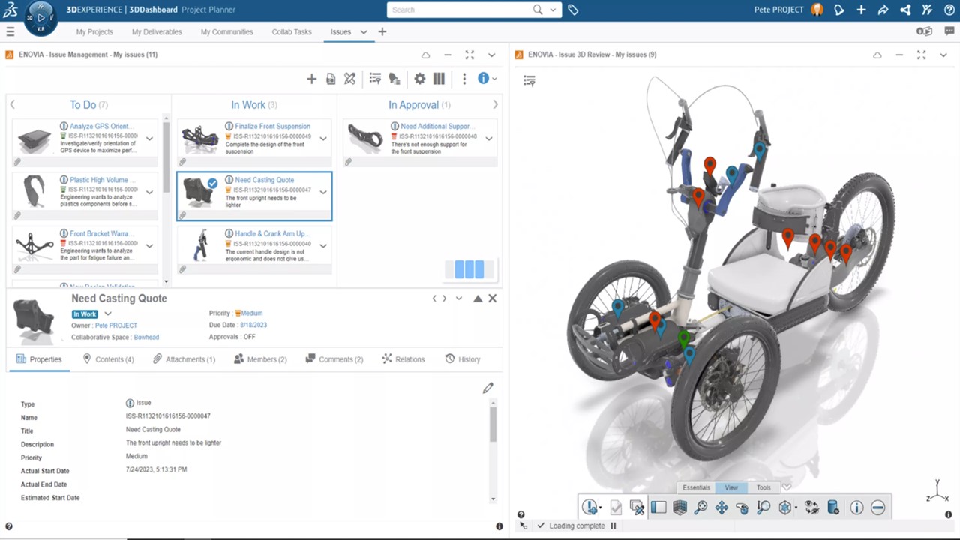Open the notifications bell icon
960x540 pixels.
(839, 10)
